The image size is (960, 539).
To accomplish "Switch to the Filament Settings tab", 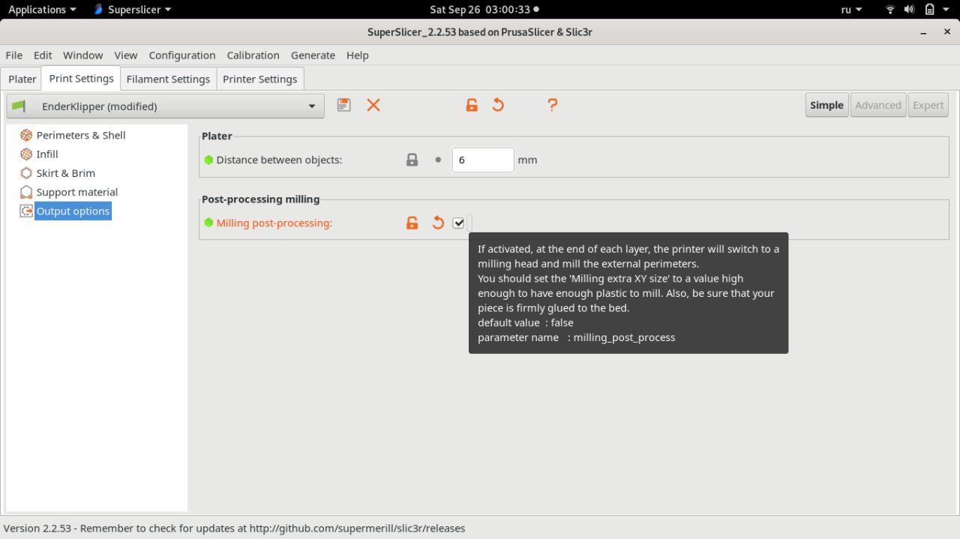I will (x=168, y=79).
